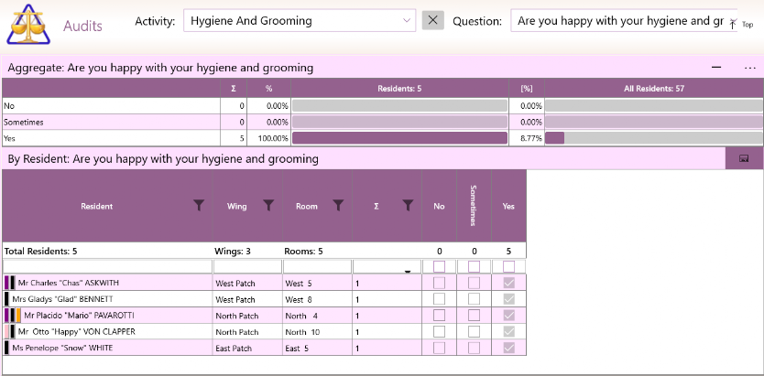Toggle the No filter checkbox in filter row
This screenshot has width=764, height=376.
tap(439, 266)
